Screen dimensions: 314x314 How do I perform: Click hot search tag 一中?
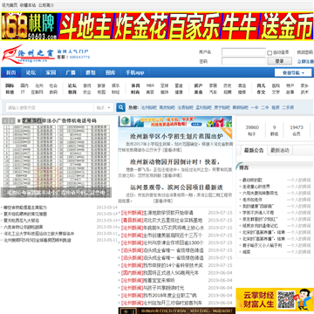(255, 107)
